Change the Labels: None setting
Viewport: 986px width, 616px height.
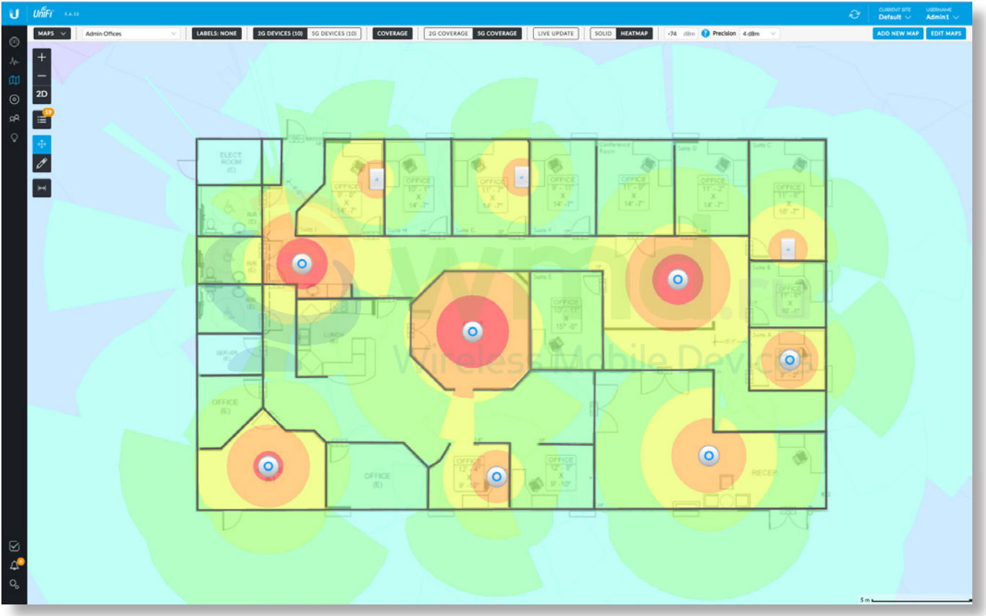tap(217, 33)
